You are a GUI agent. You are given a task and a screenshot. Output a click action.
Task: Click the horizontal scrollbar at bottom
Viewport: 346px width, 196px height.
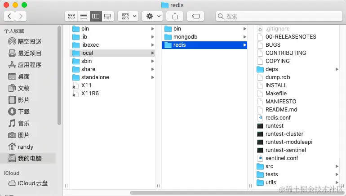click(x=237, y=193)
